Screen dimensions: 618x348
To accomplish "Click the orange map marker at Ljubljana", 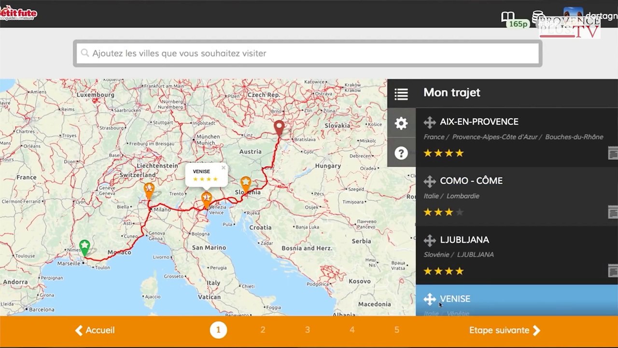I will (x=246, y=185).
